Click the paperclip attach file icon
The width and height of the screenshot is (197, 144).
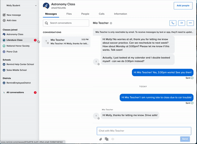pos(101,139)
